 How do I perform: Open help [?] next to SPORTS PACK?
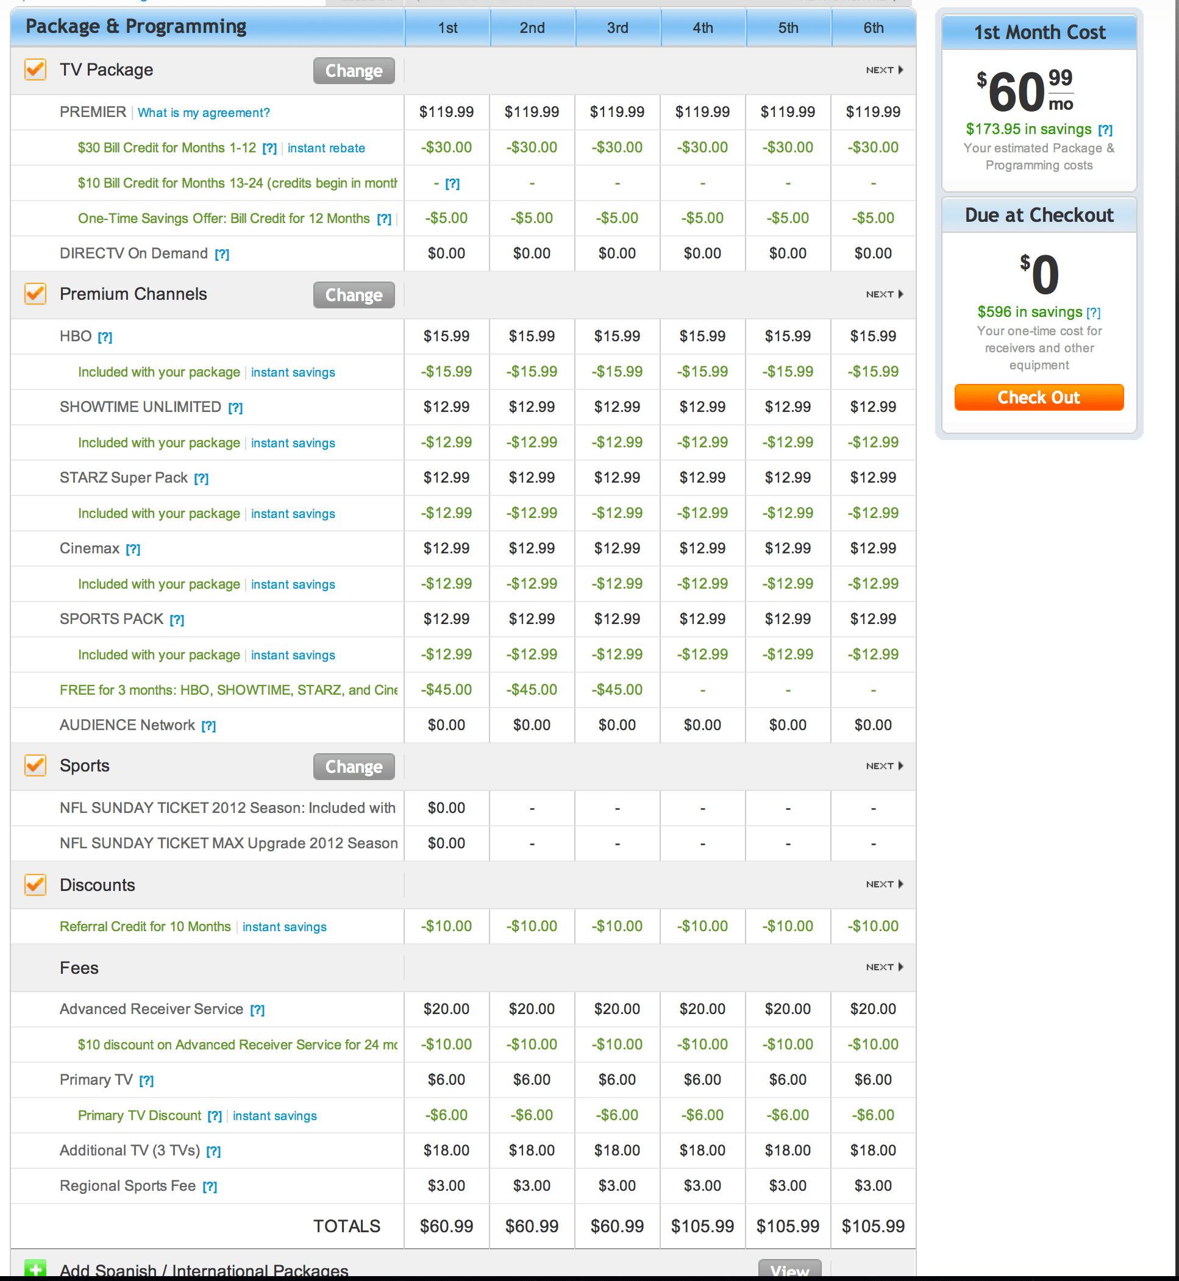177,620
